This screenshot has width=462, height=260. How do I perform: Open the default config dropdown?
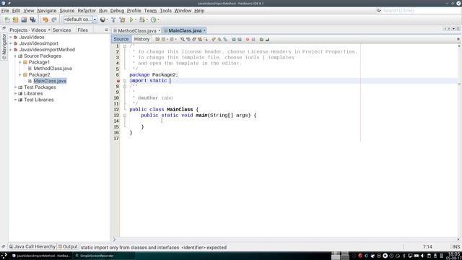pyautogui.click(x=95, y=19)
